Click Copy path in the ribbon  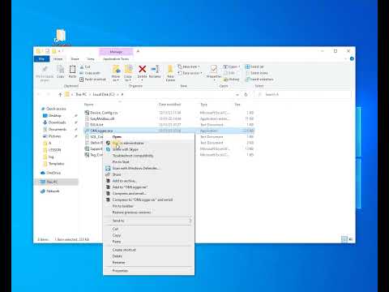coord(90,73)
